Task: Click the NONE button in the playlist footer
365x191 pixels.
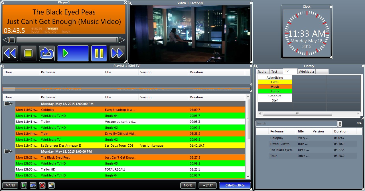Action: (188, 185)
